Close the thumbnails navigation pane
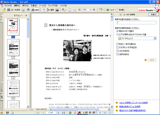 click(26, 15)
